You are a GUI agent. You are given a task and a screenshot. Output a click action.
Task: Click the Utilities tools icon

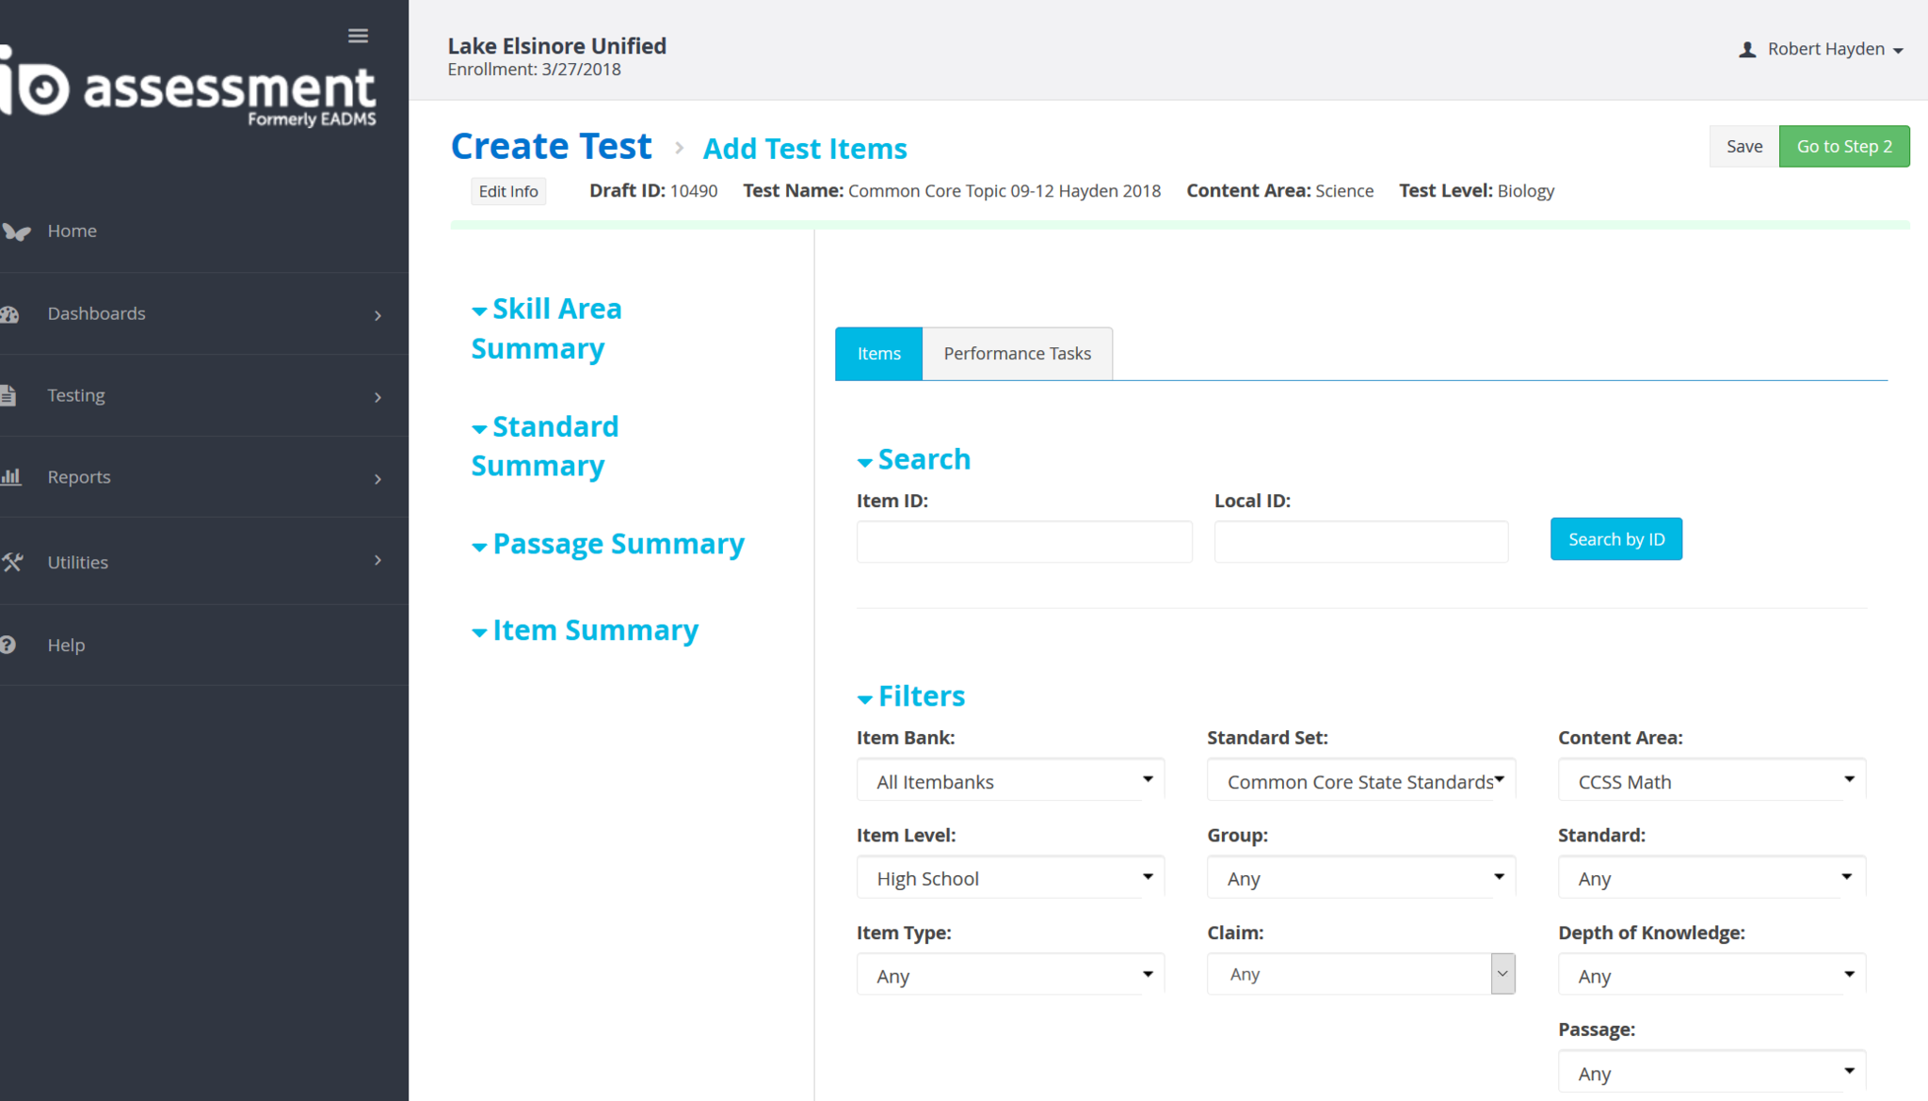coord(12,562)
